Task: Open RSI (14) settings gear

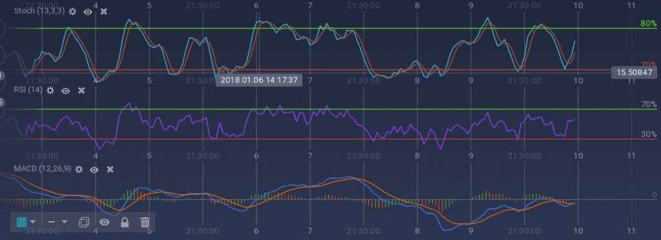Action: click(x=50, y=90)
